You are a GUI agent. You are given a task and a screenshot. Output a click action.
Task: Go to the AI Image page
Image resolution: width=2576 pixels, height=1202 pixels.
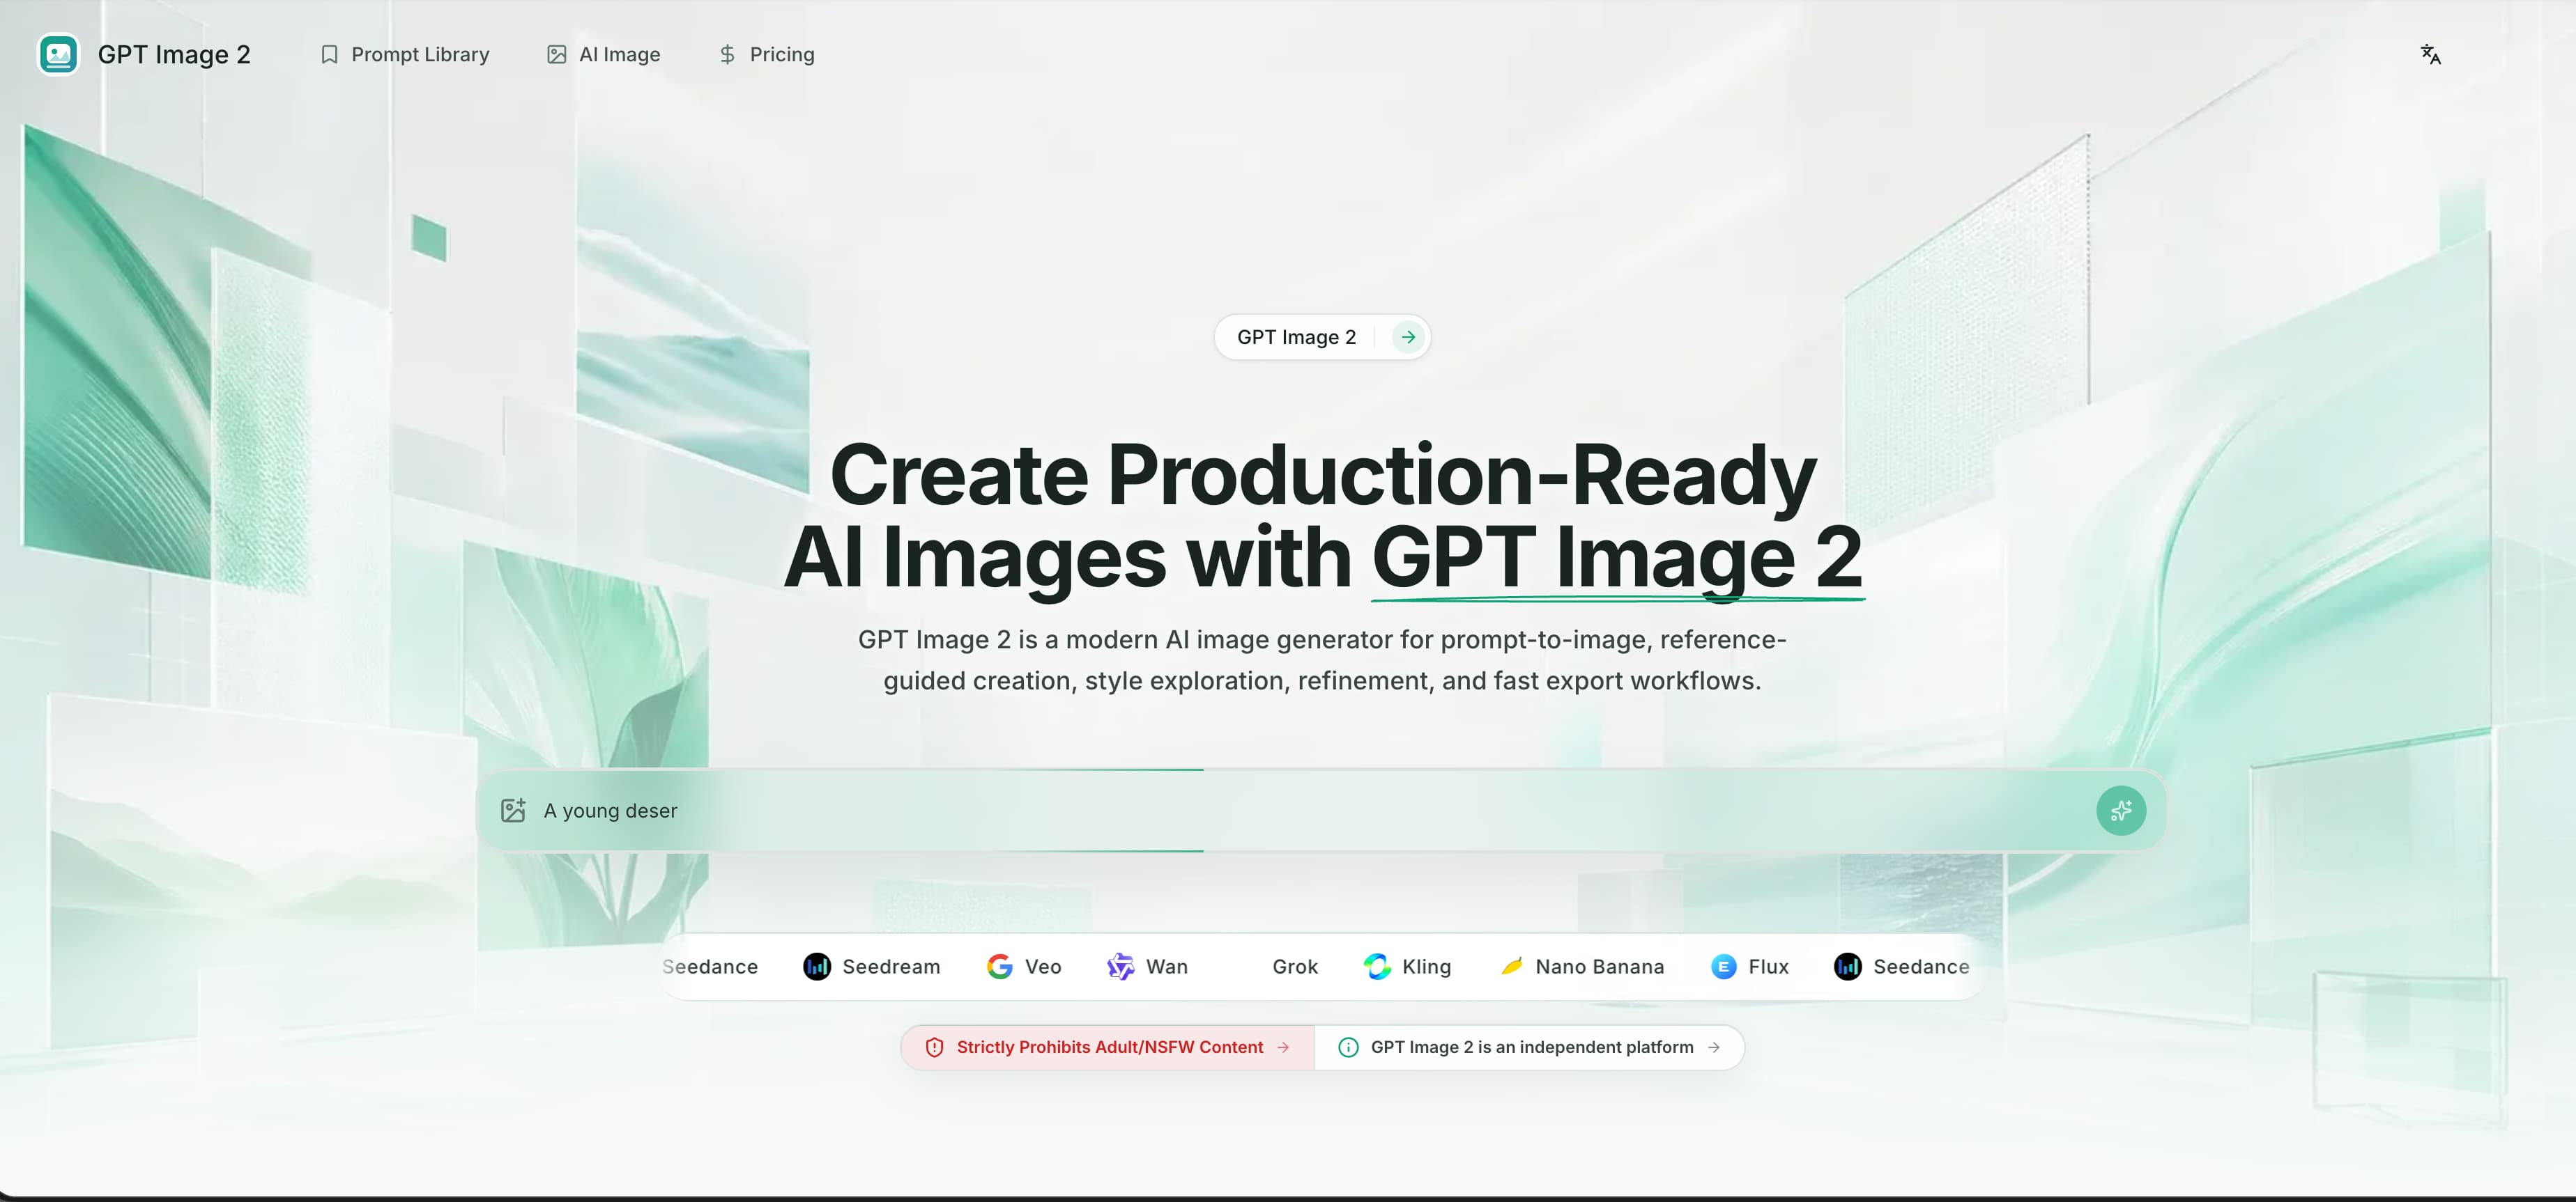(604, 54)
